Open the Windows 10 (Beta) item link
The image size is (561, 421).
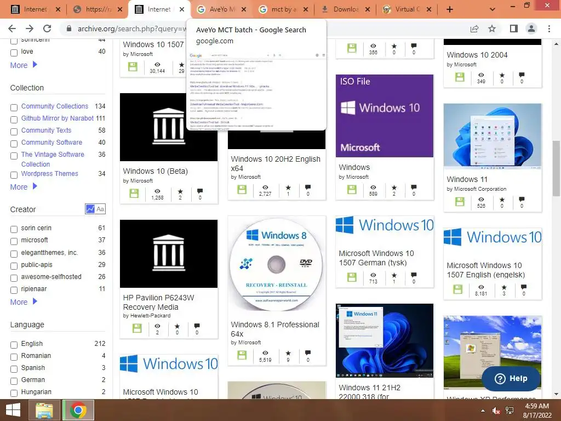point(155,171)
